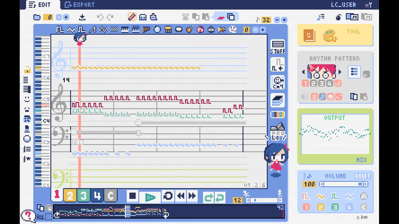This screenshot has height=224, width=399.
Task: Click the paste clipboard icon in top toolbar
Action: click(x=206, y=17)
